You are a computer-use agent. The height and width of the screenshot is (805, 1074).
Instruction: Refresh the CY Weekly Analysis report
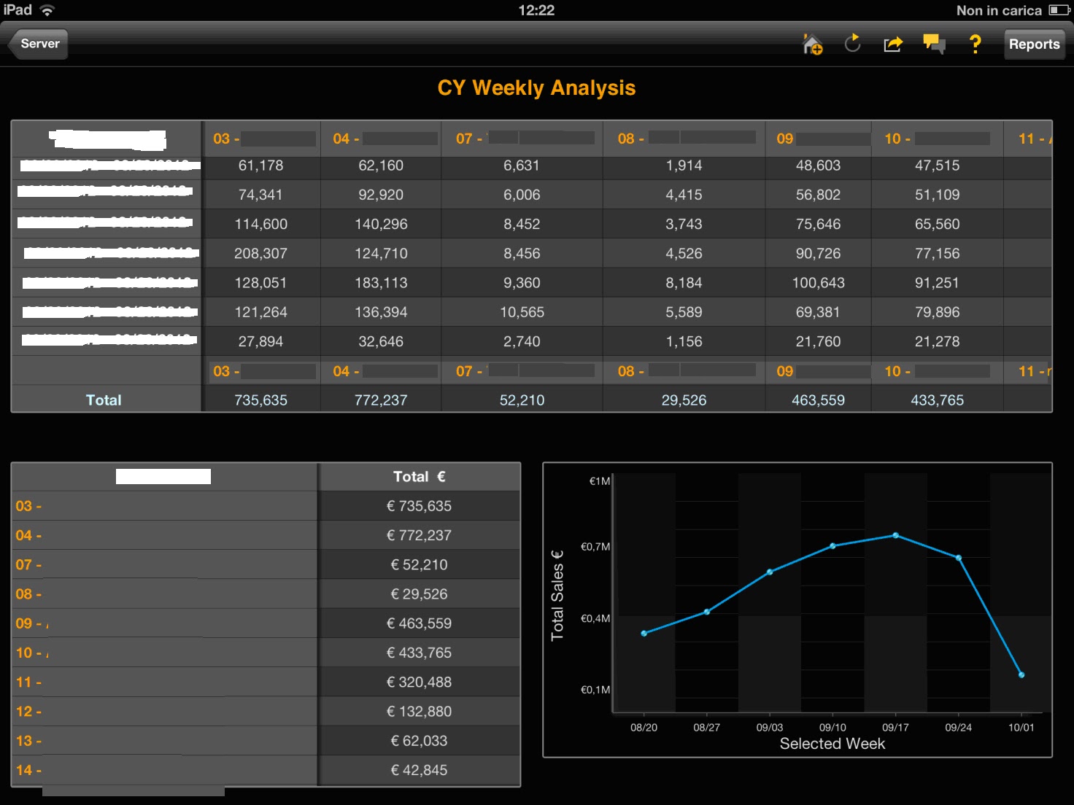(851, 44)
